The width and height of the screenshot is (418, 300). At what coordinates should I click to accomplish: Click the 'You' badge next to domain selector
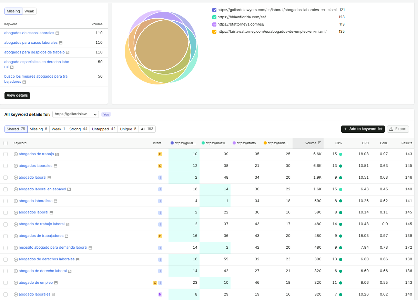pos(106,114)
